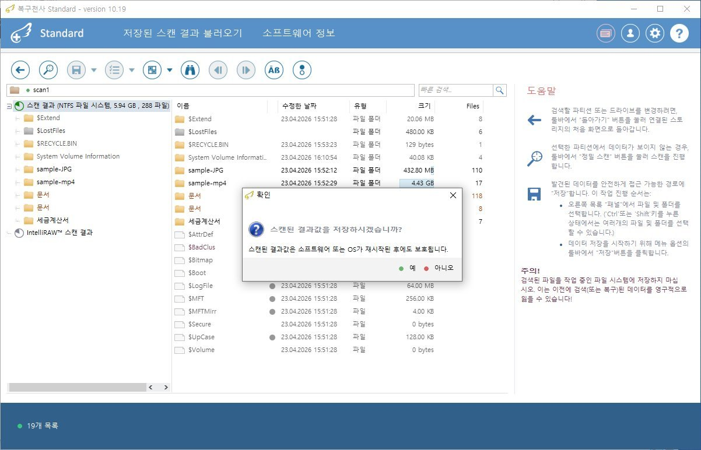Click the ÄB encoding toolbar icon
This screenshot has height=450, width=701.
(274, 70)
